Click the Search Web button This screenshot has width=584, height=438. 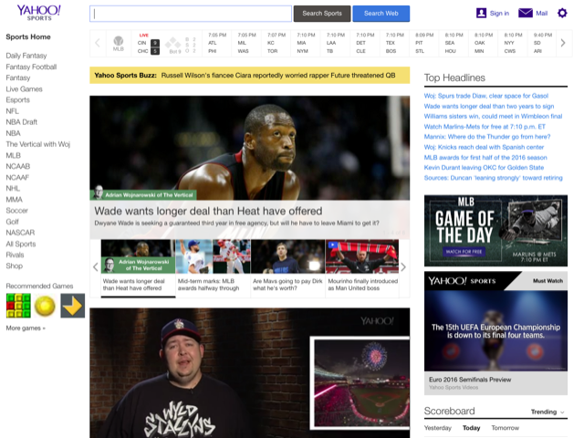point(381,14)
